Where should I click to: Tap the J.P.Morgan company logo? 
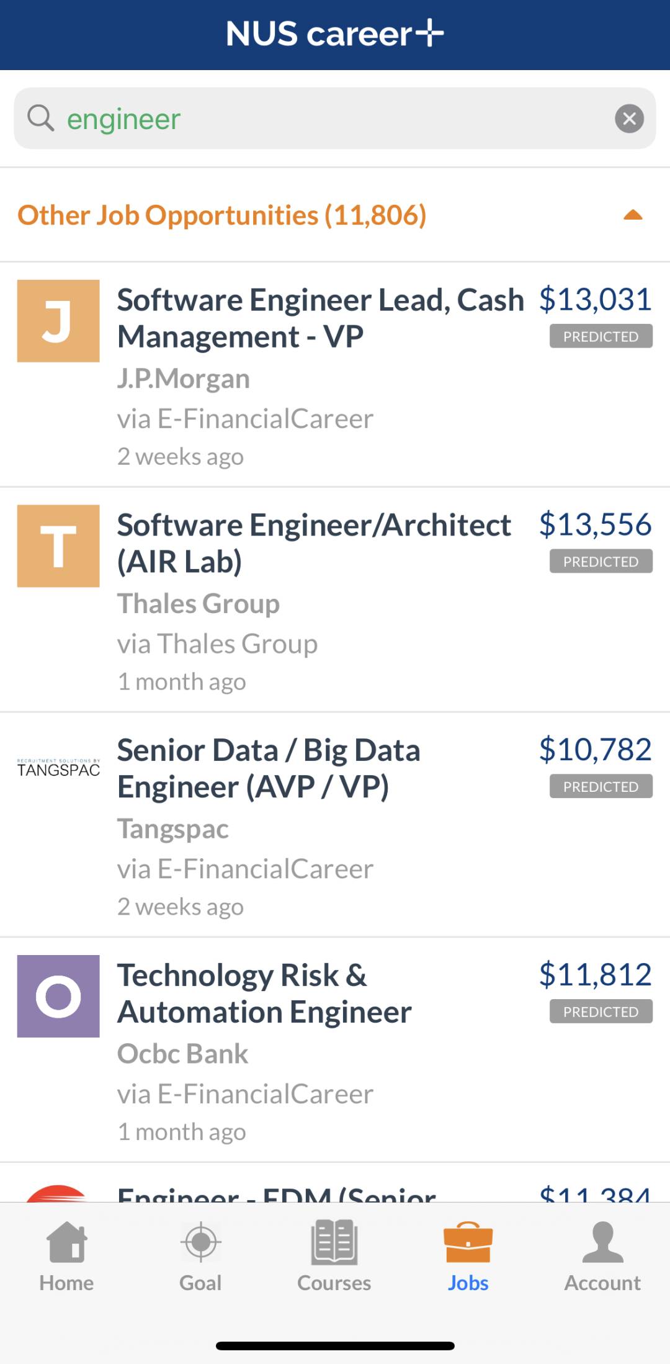click(x=58, y=321)
